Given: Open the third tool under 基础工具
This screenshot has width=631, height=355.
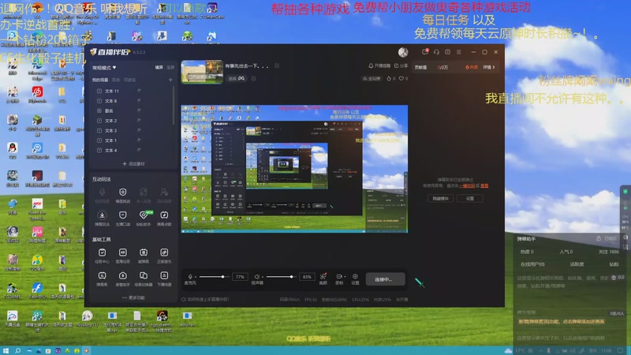Looking at the screenshot, I should pos(144,256).
